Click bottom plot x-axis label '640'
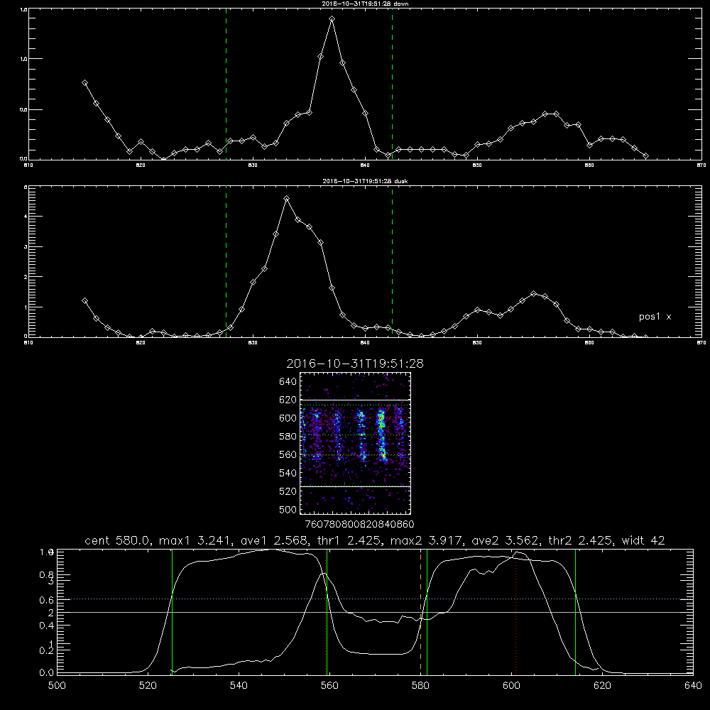 tap(693, 686)
